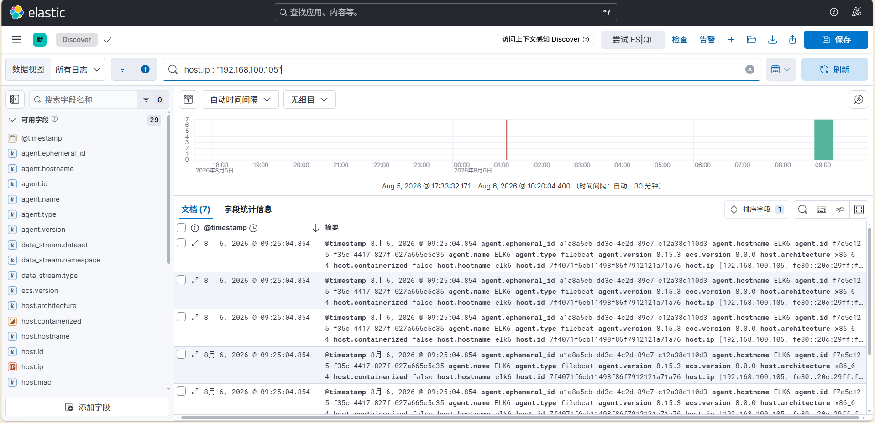
Task: Click the share icon
Action: point(793,40)
